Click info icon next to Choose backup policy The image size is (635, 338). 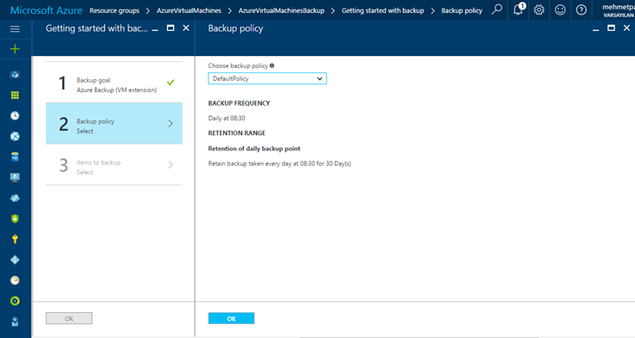click(x=272, y=65)
